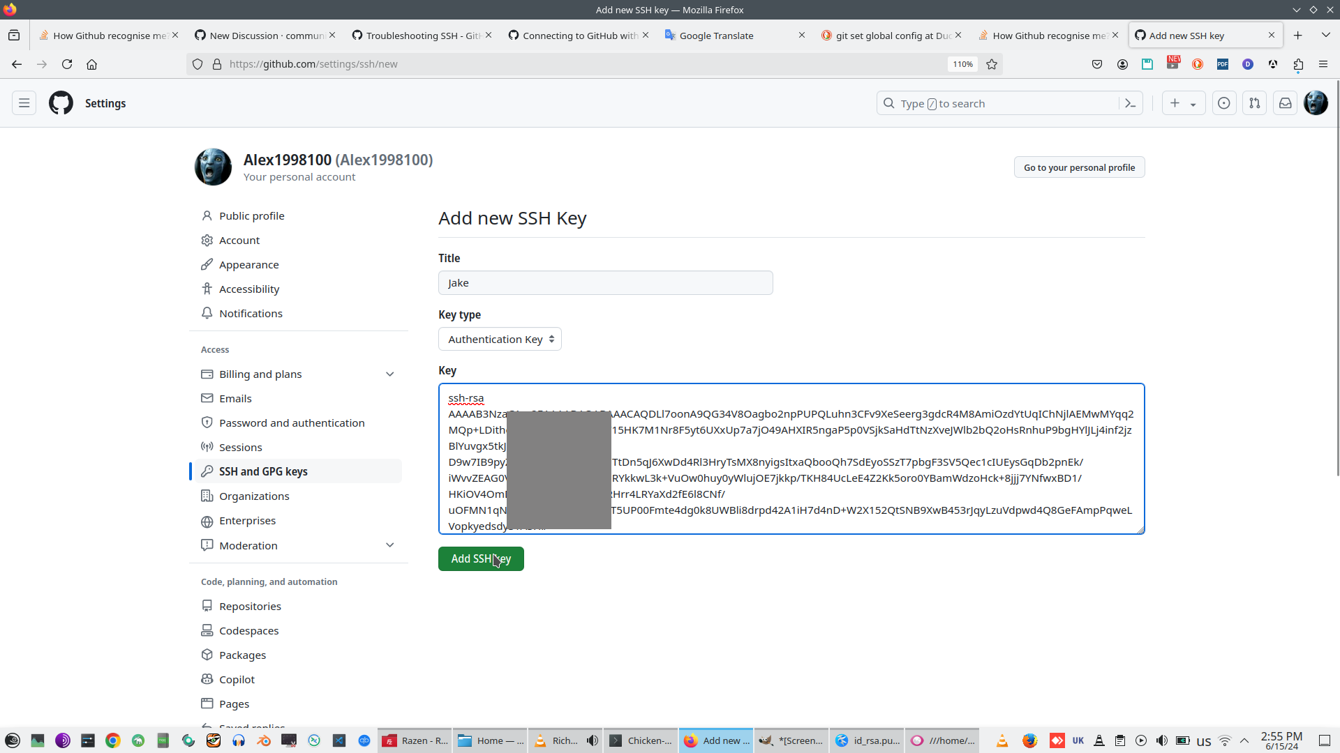Click the GitHub logo icon
The image size is (1340, 753).
[61, 103]
